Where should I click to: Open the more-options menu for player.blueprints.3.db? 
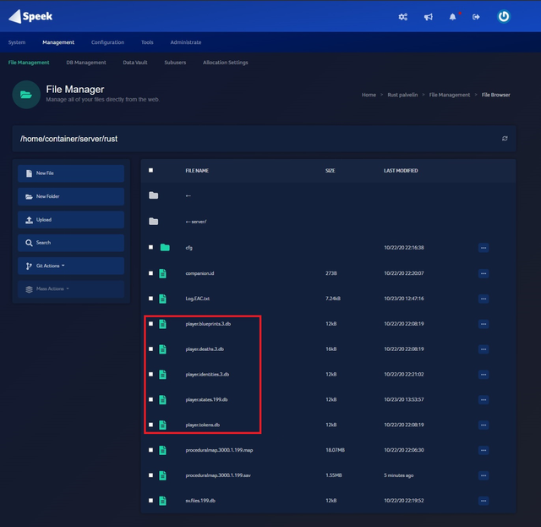[484, 324]
